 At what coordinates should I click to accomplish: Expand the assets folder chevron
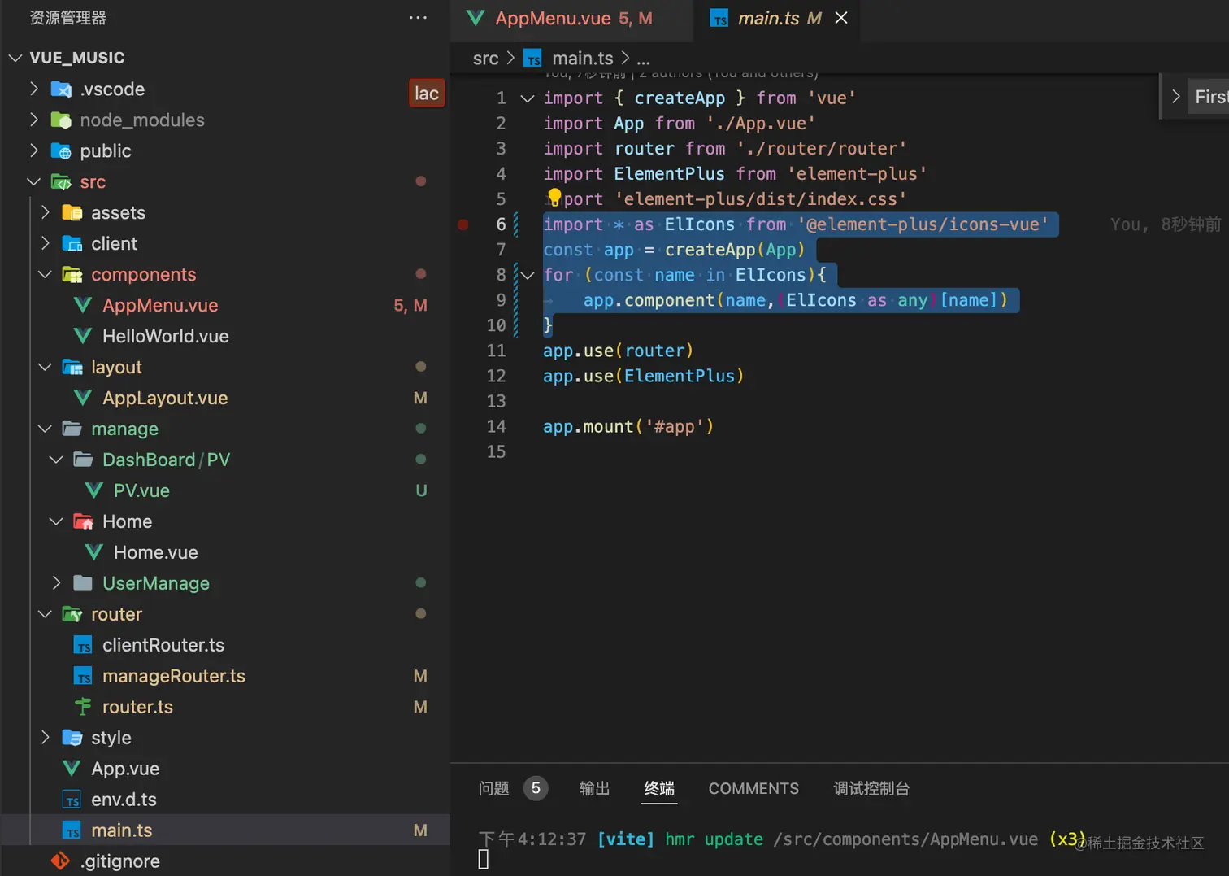(45, 212)
